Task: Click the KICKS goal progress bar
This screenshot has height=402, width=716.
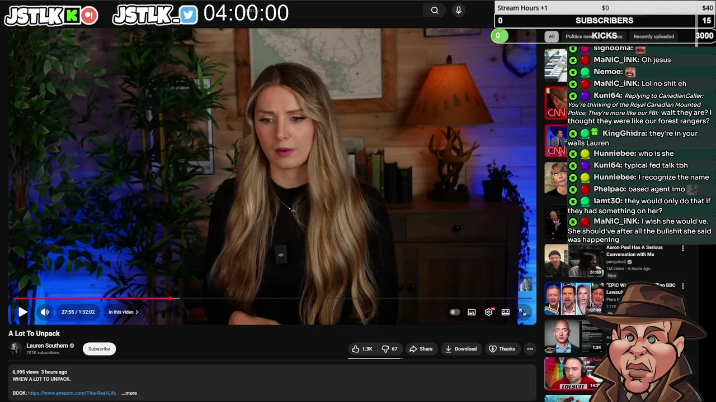Action: [x=605, y=36]
